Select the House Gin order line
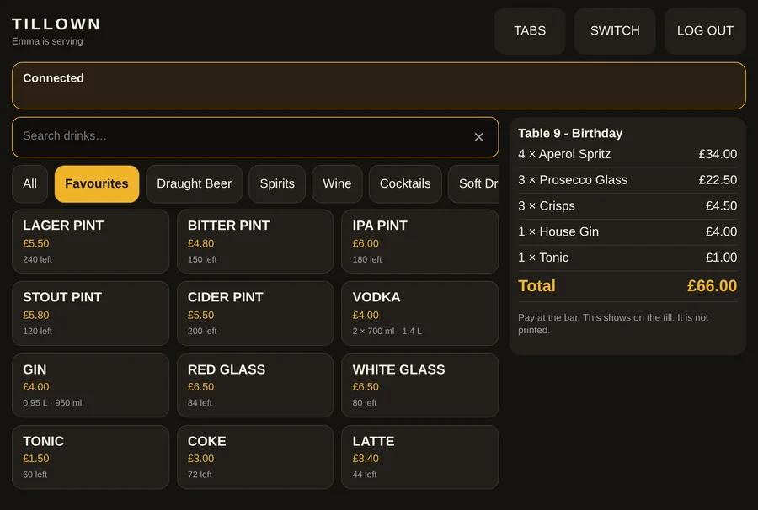This screenshot has width=758, height=510. pos(627,231)
